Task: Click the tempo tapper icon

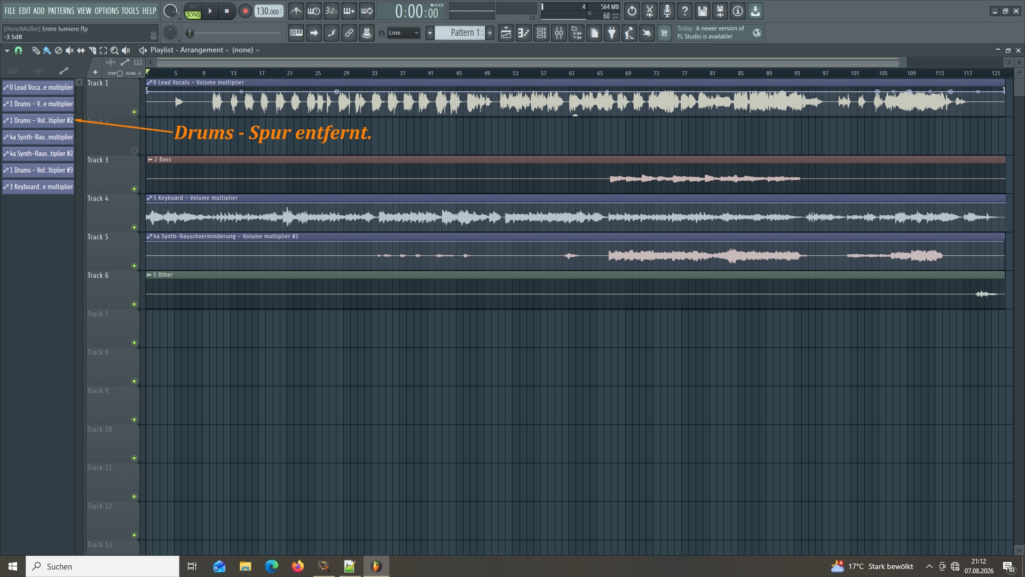Action: click(x=629, y=33)
